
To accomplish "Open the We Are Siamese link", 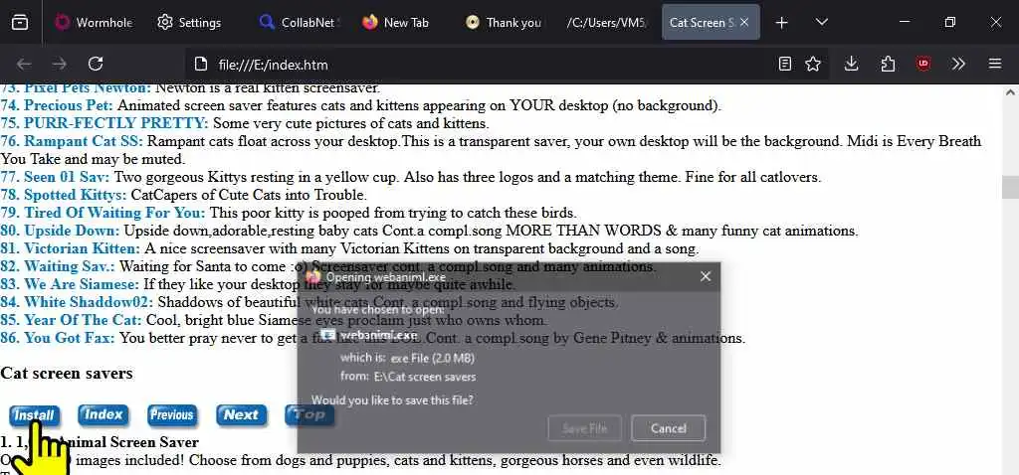I will (x=82, y=284).
